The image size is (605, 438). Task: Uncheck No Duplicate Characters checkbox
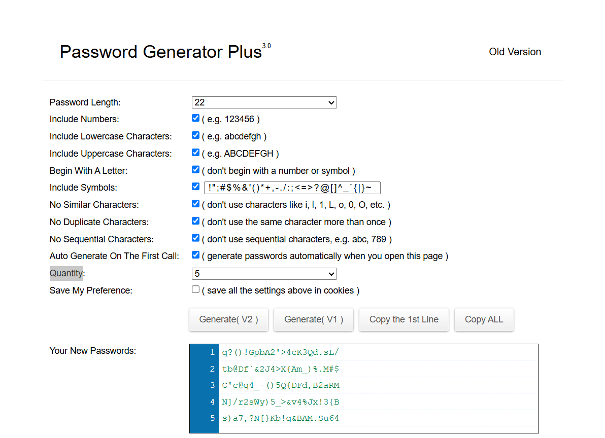(x=195, y=221)
